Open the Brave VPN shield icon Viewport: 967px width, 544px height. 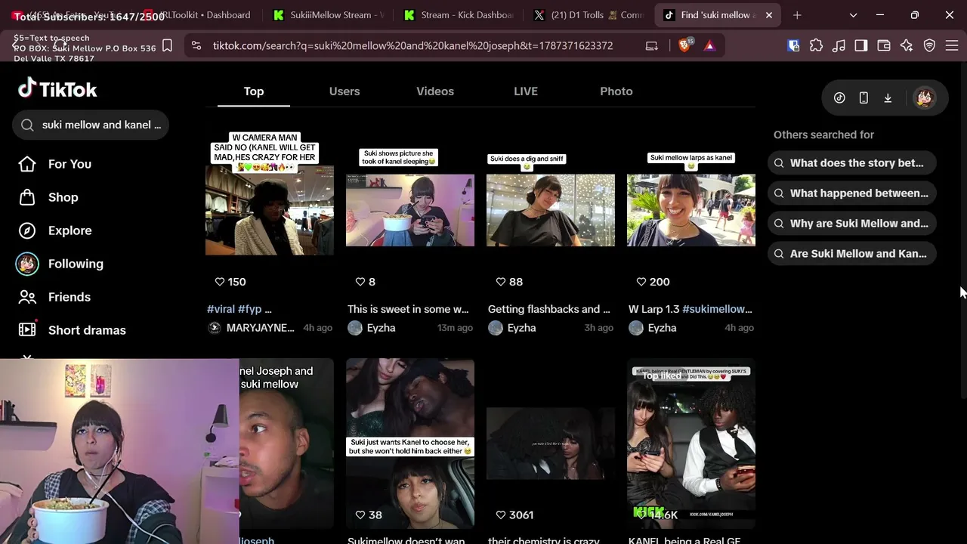pos(929,45)
